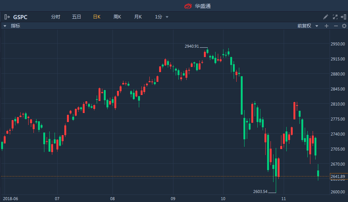
Task: Select the 月K monthly chart tab
Action: click(x=138, y=17)
